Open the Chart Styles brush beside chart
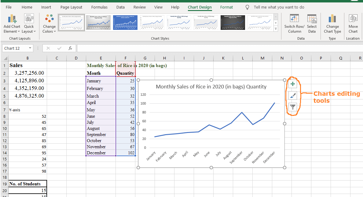 coord(293,95)
